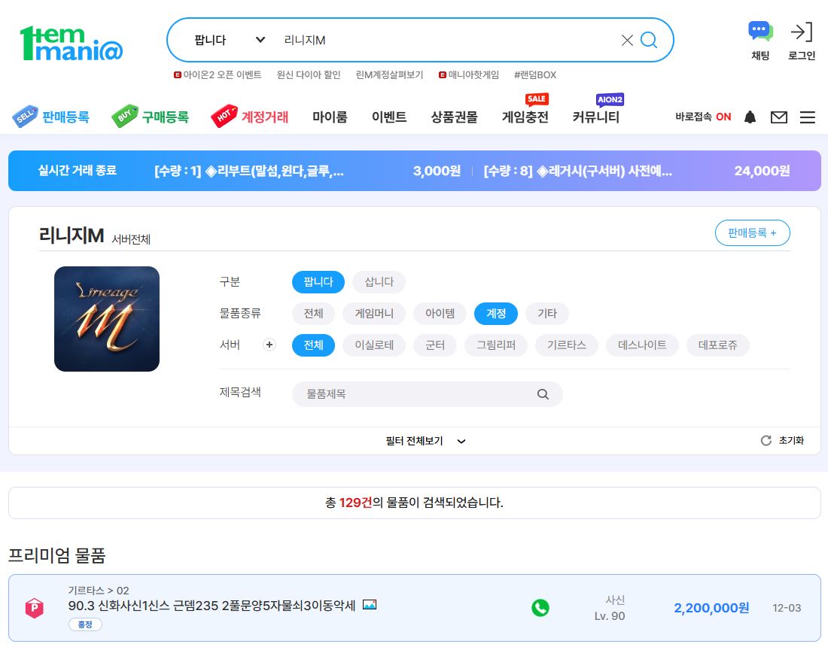Click 총 129건 result count text
Viewport: 828px width, 647px height.
[x=414, y=503]
